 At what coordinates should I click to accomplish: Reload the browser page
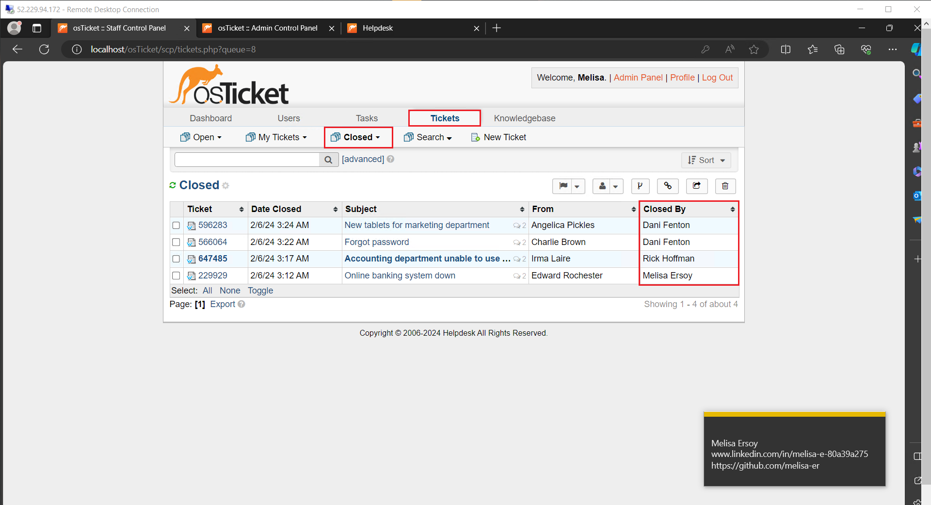click(x=44, y=49)
